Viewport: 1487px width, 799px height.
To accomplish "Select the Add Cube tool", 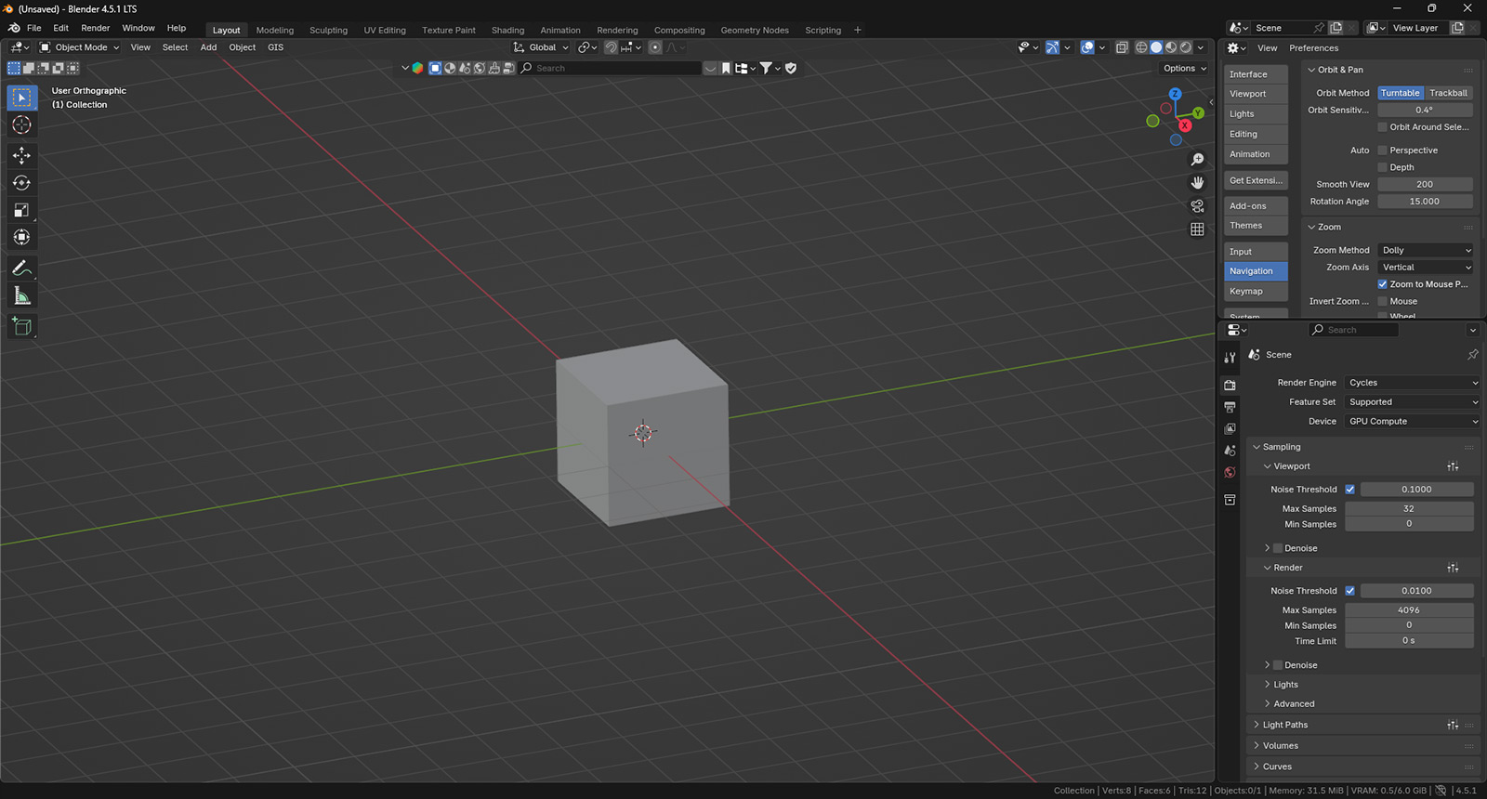I will pos(22,326).
